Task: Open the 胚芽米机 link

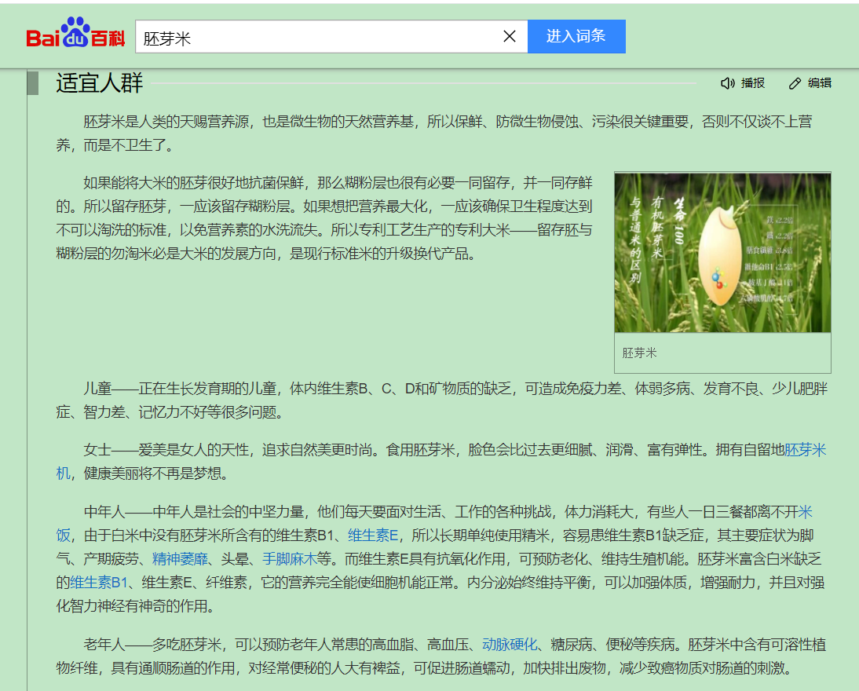Action: coord(805,450)
